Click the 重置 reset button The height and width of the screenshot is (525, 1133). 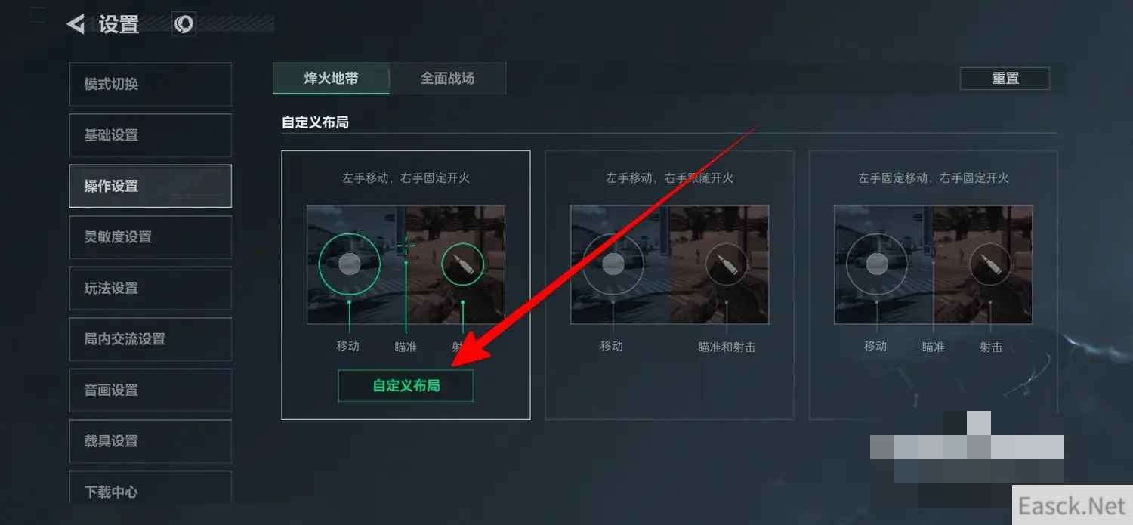click(x=1005, y=79)
